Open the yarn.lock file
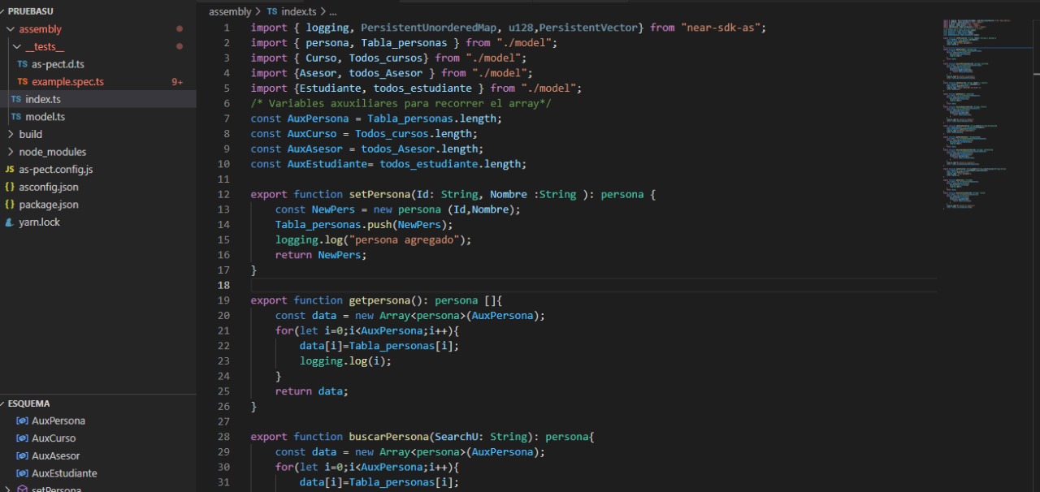Viewport: 1040px width, 492px height. 39,222
